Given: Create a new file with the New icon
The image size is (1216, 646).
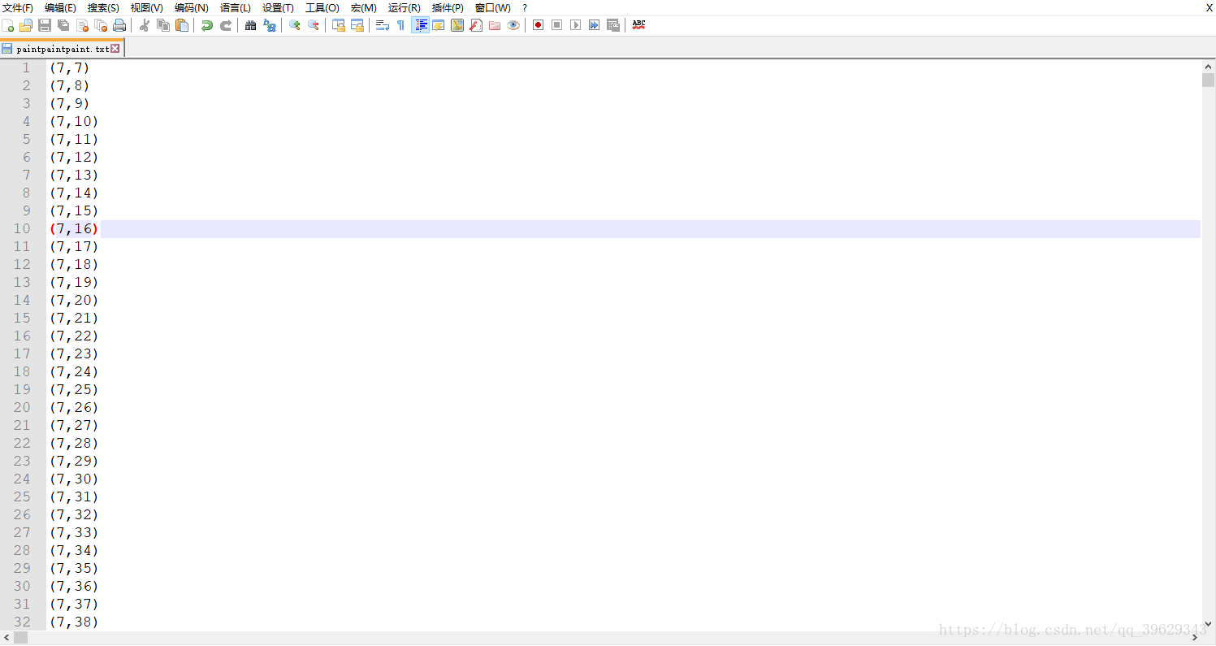Looking at the screenshot, I should 8,25.
